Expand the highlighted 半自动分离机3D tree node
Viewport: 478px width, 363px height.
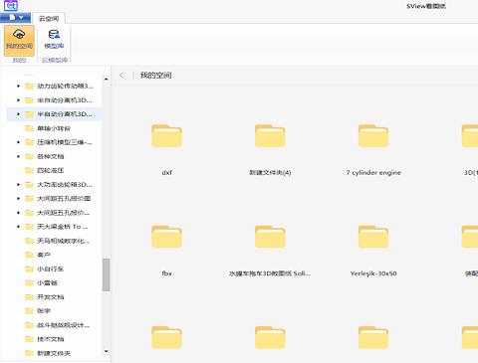pyautogui.click(x=18, y=114)
